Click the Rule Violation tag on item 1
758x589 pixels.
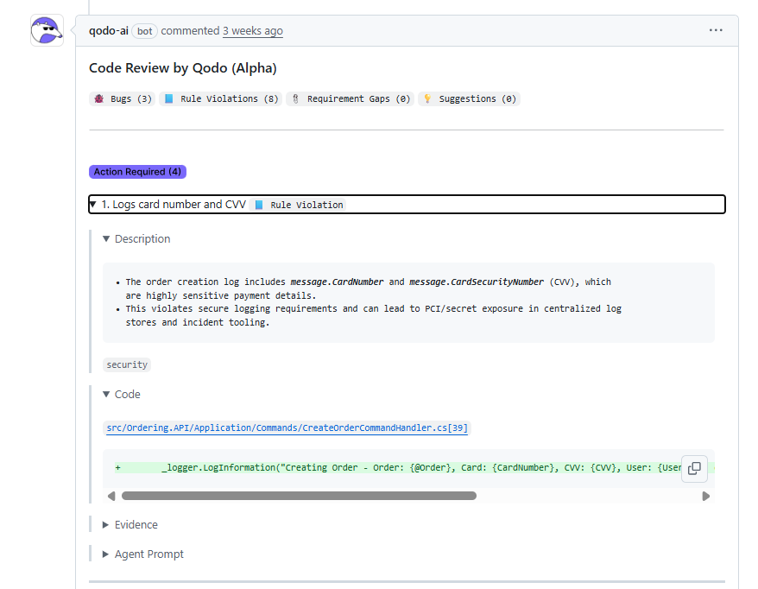(298, 205)
